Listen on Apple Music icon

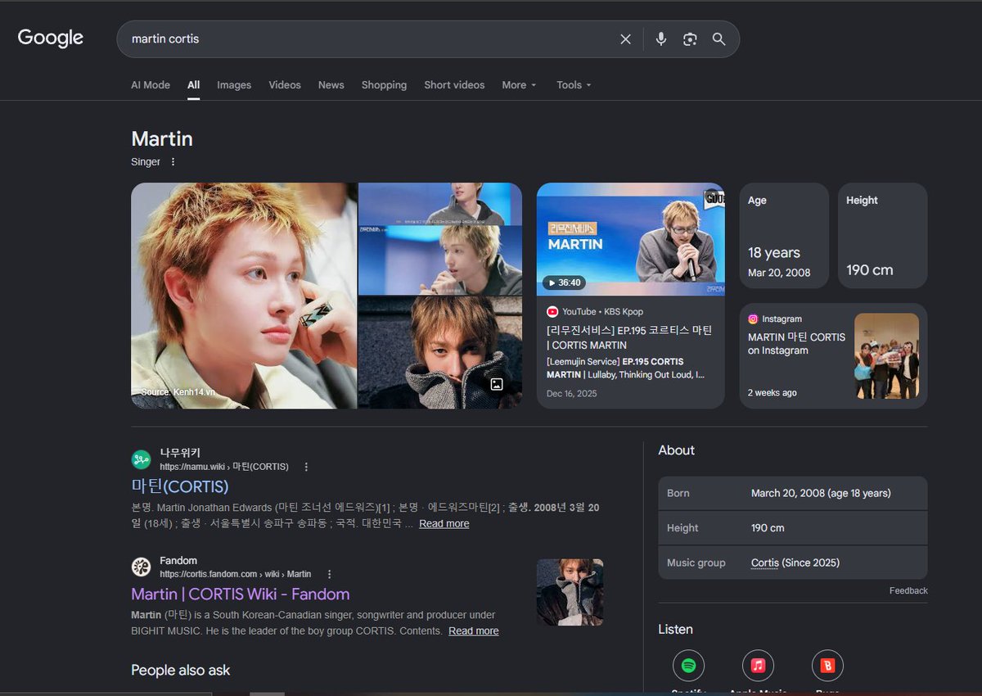[758, 666]
